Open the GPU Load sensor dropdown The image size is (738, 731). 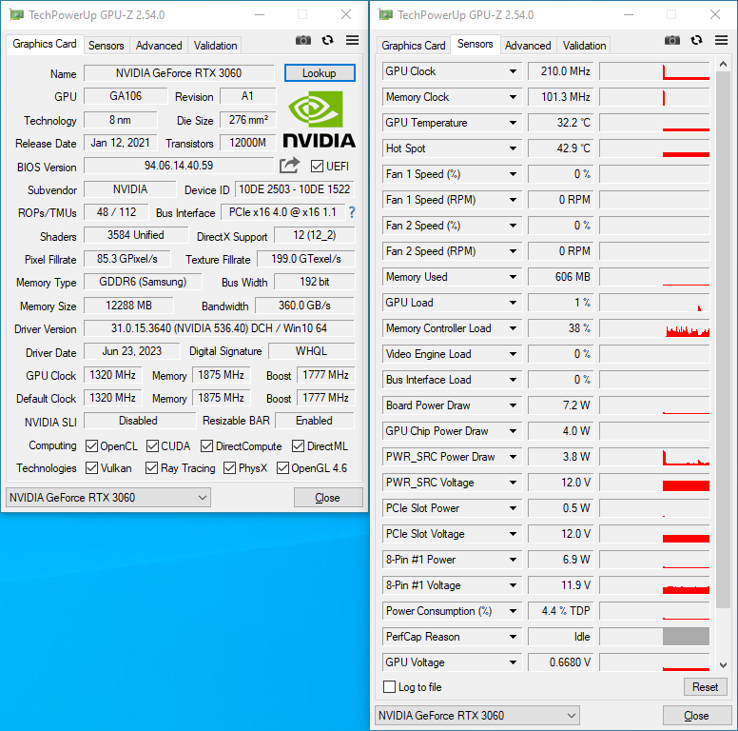513,303
